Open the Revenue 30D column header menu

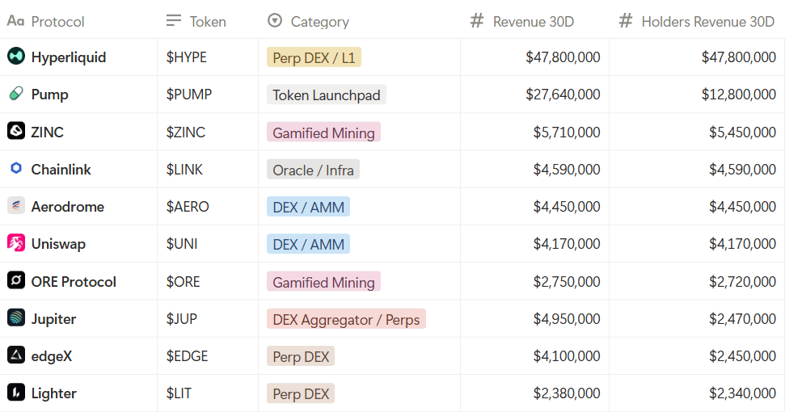coord(534,19)
